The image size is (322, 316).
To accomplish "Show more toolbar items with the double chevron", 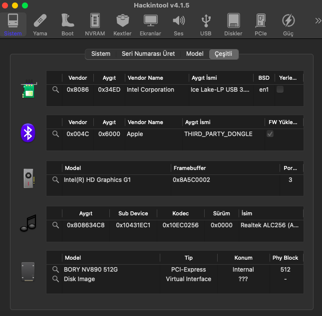I will click(318, 21).
